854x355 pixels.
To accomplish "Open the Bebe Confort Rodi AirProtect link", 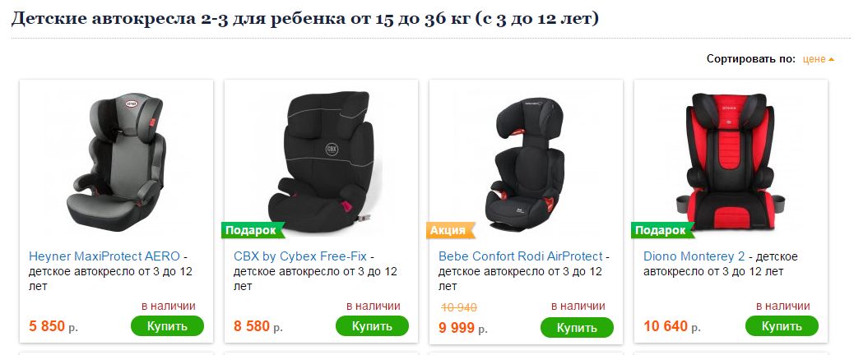I will (521, 256).
